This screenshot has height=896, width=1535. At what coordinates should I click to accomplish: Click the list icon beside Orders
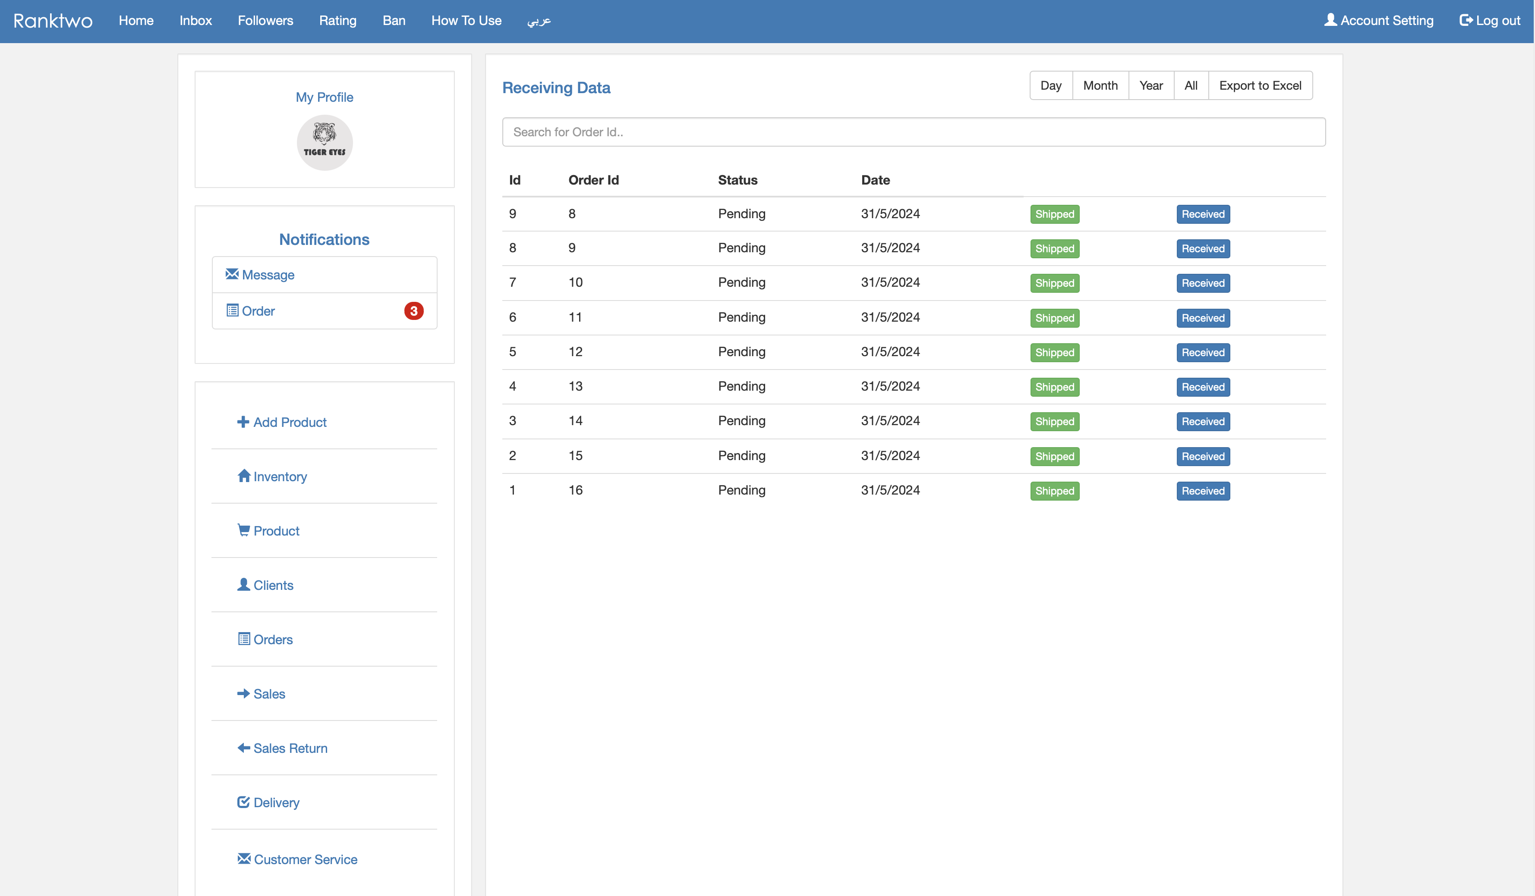tap(244, 639)
